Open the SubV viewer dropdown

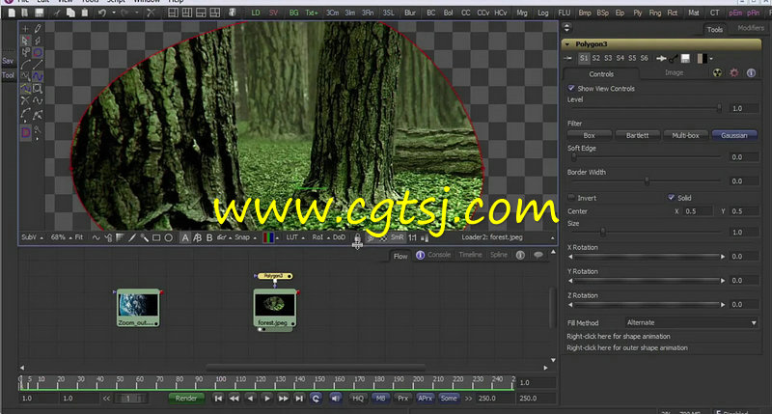pyautogui.click(x=32, y=237)
